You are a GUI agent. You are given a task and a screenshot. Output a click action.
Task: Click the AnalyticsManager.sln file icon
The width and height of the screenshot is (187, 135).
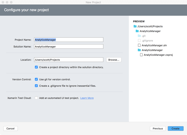(x=139, y=45)
